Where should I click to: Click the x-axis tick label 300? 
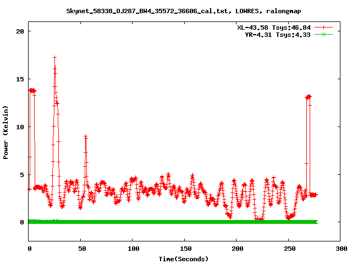(341, 249)
